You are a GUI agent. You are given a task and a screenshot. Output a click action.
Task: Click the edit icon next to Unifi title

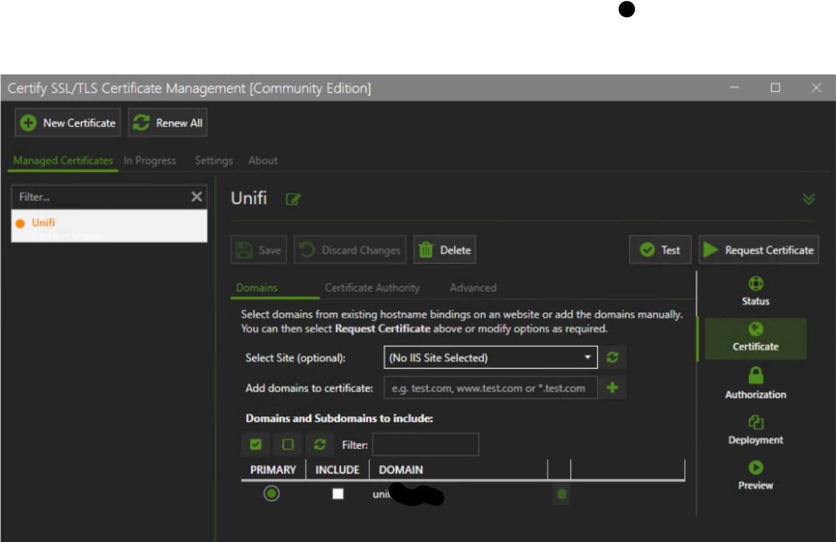tap(293, 199)
